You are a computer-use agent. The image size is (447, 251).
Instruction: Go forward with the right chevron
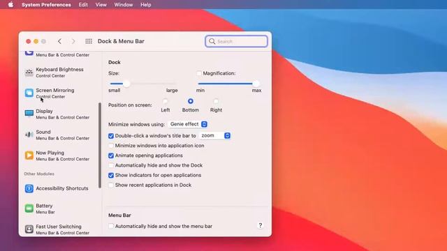click(x=73, y=41)
